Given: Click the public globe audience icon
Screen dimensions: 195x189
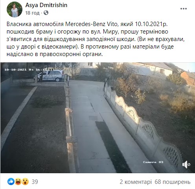Looking at the screenshot, I should [46, 13].
